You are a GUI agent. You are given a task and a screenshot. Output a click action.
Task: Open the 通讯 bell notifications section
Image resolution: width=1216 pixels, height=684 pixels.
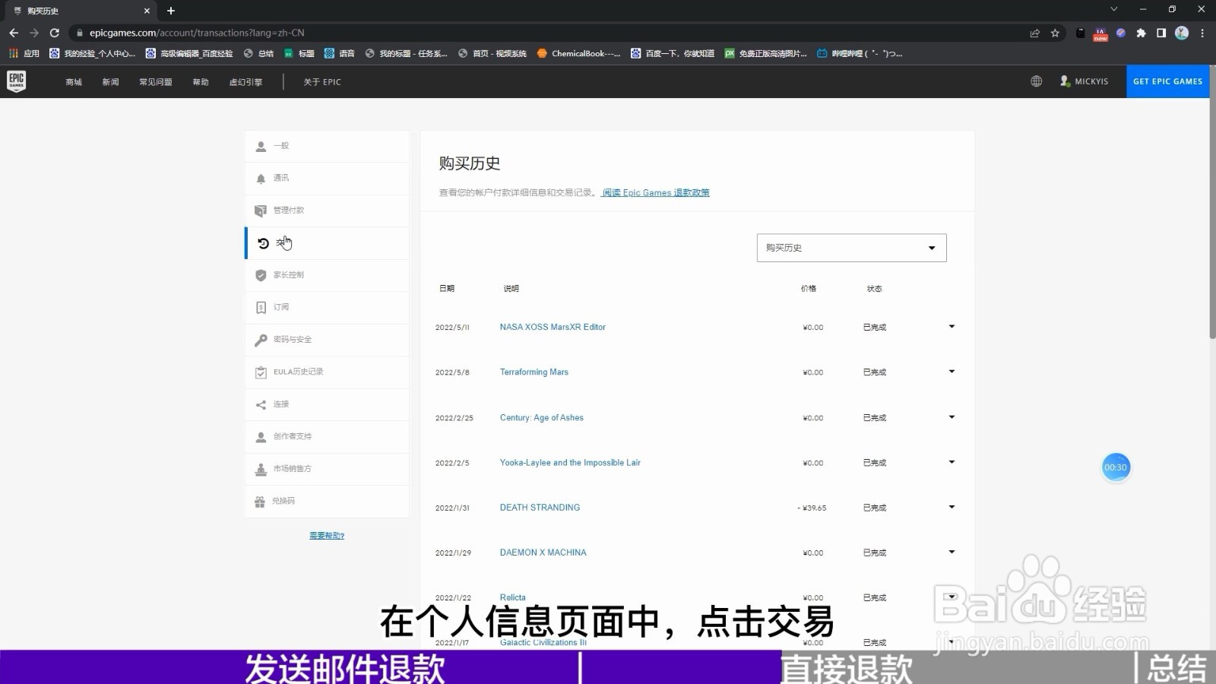pos(327,178)
